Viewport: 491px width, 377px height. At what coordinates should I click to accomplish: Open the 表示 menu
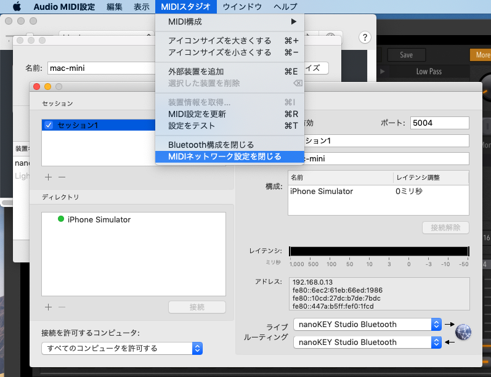pos(141,7)
